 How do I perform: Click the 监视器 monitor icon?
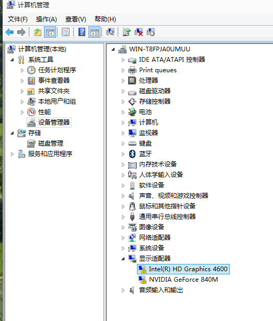(132, 133)
